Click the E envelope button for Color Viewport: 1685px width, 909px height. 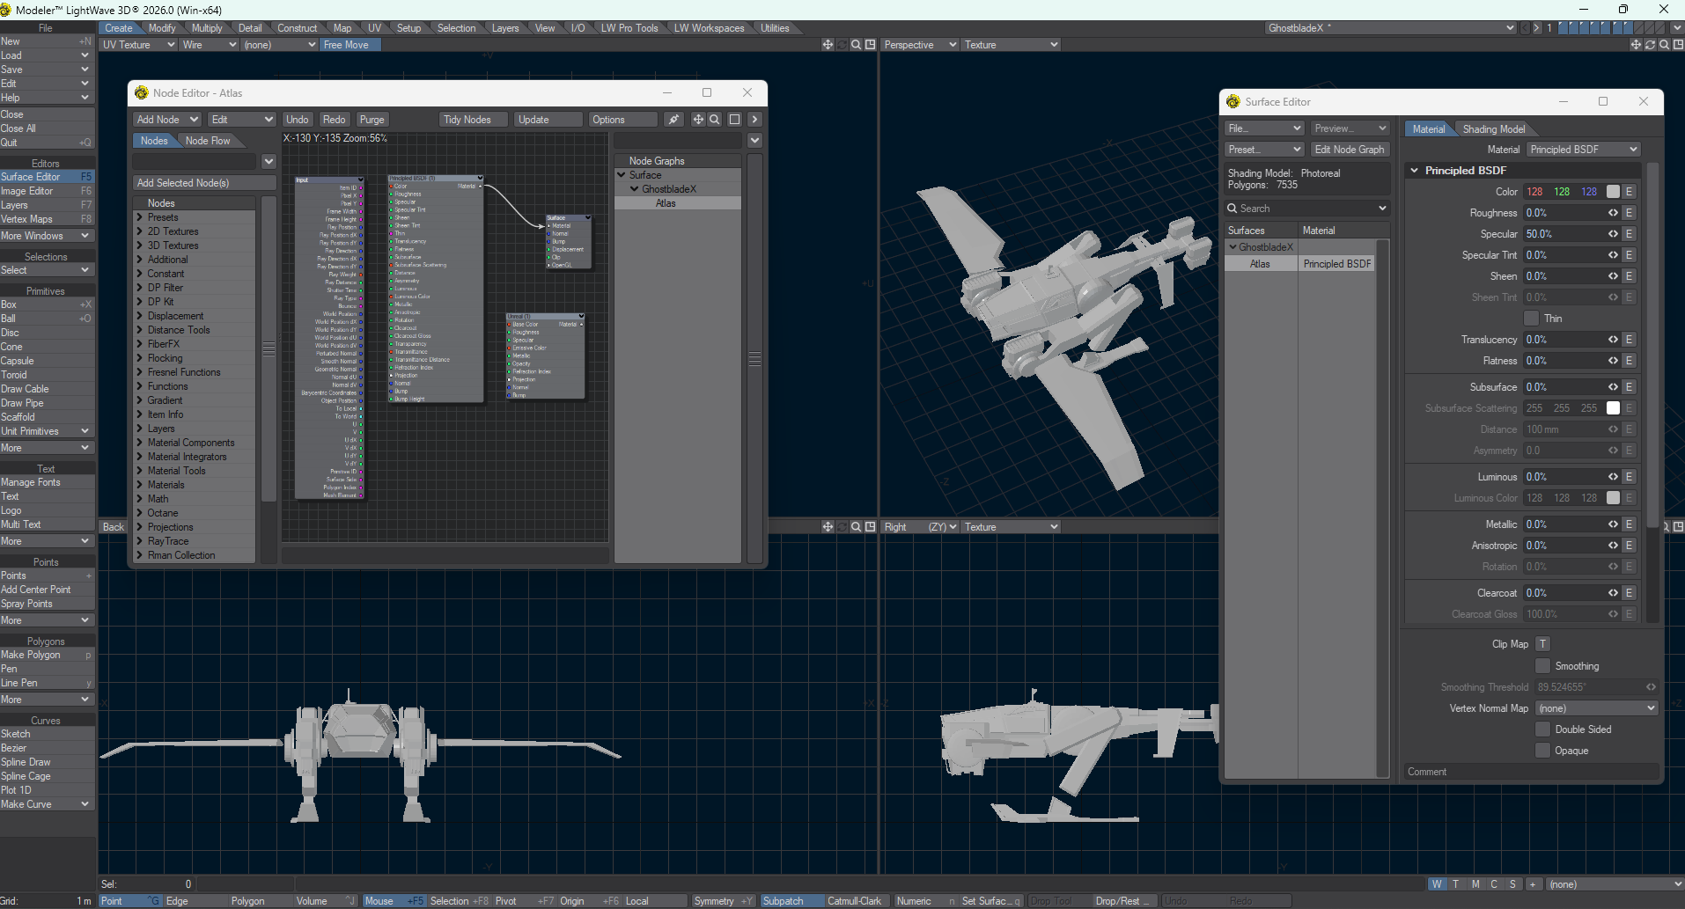click(1630, 192)
